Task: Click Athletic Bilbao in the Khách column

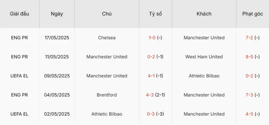Action: [x=204, y=76]
